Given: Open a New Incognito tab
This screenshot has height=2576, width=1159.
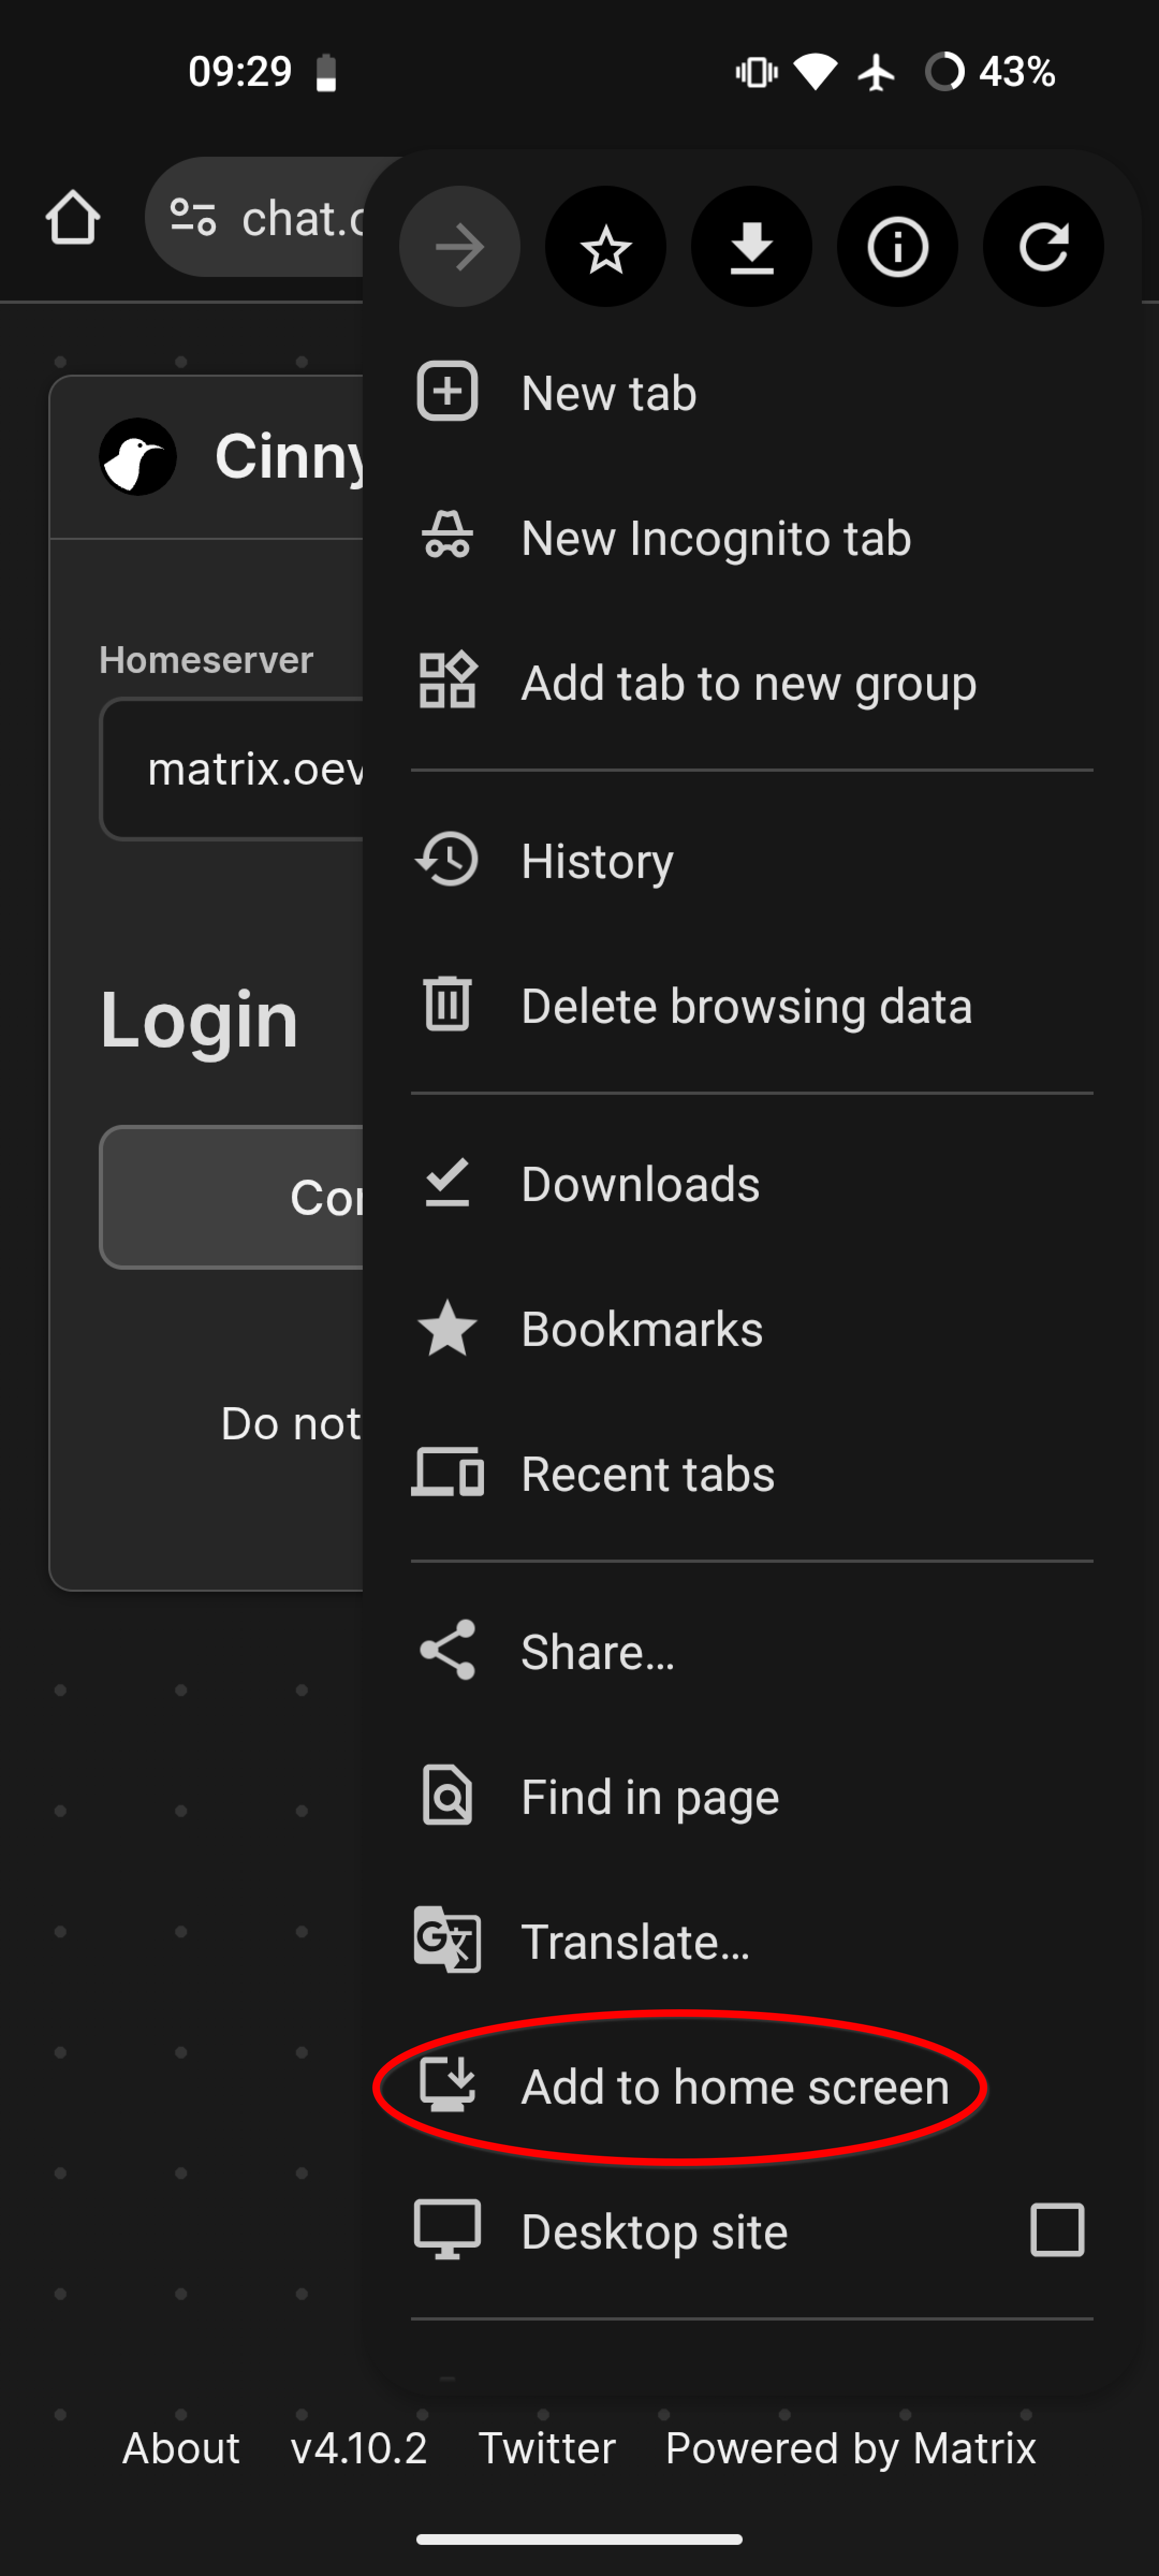Looking at the screenshot, I should tap(715, 538).
